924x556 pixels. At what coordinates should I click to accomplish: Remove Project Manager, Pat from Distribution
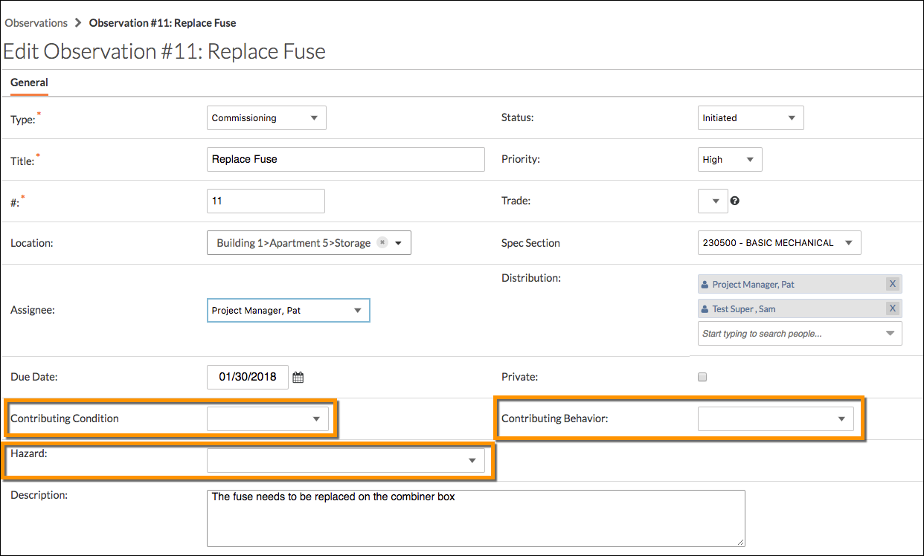(x=892, y=285)
